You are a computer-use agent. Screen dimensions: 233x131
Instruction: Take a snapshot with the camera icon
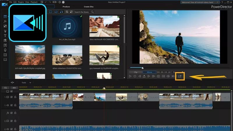[158, 76]
